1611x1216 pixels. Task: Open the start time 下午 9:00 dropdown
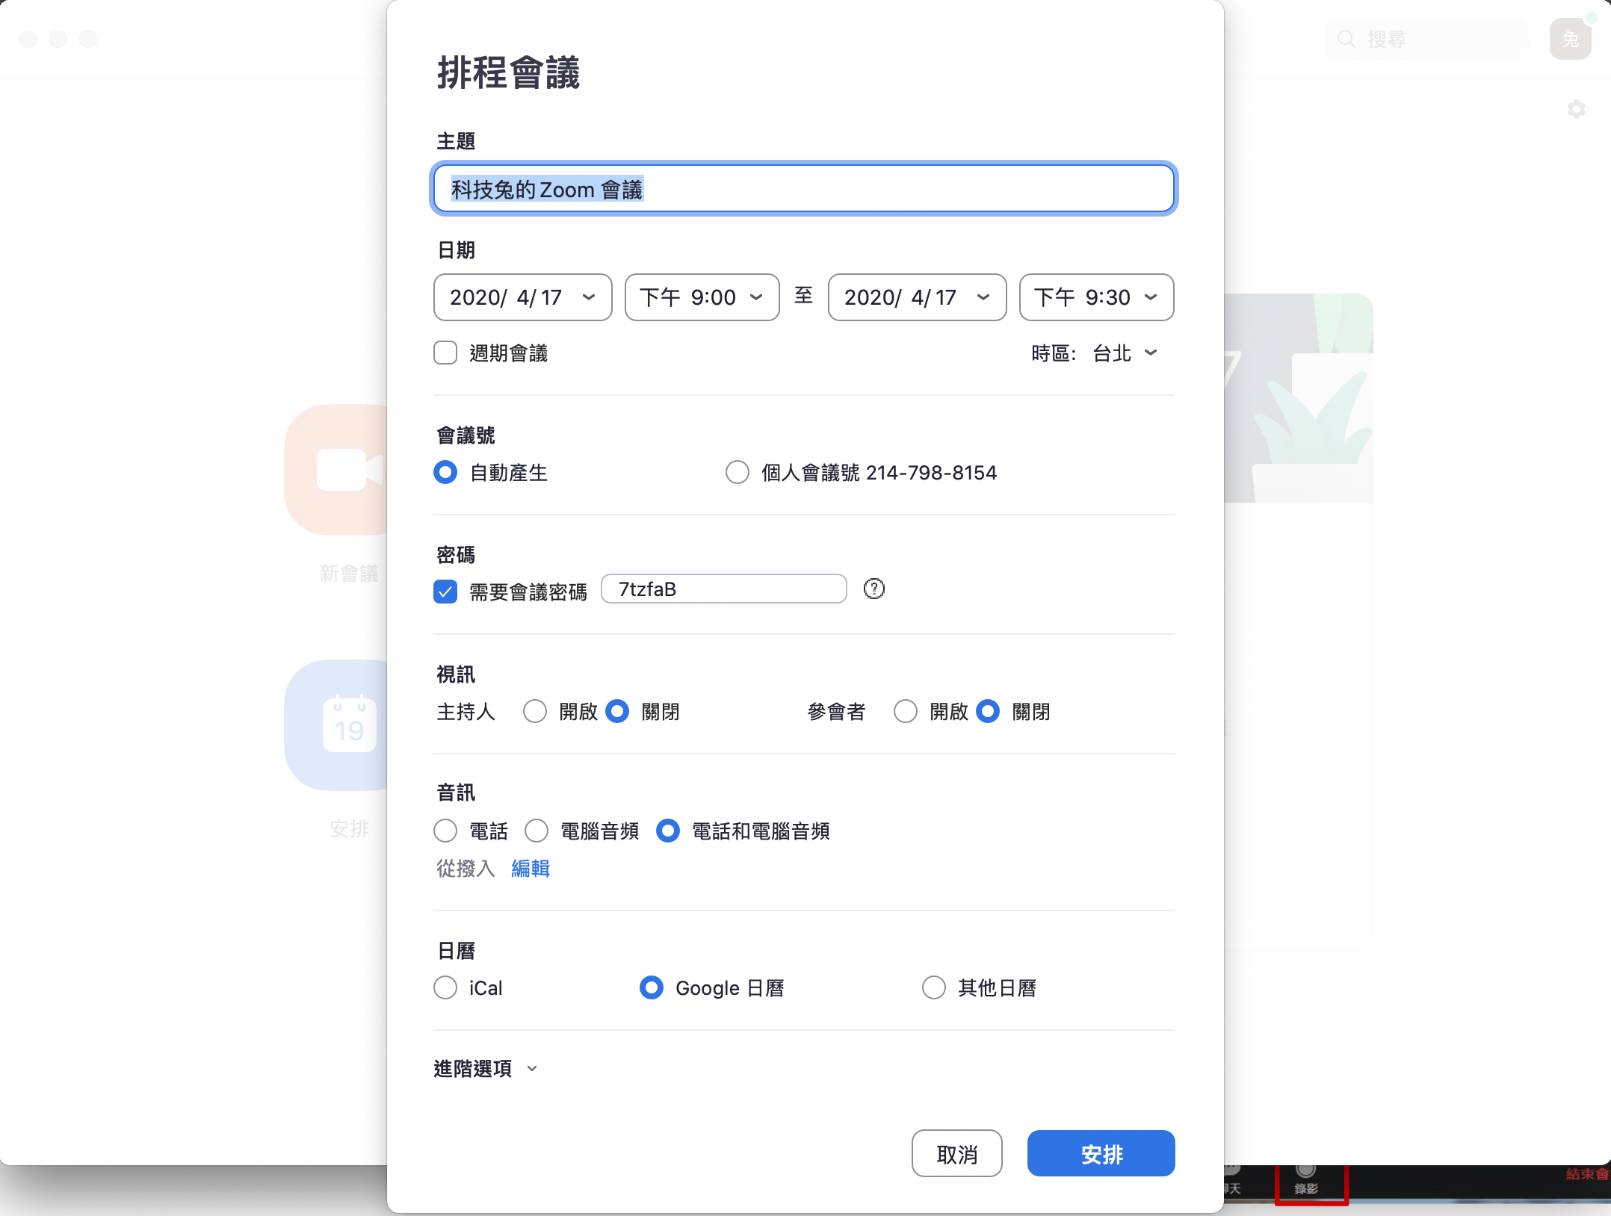pyautogui.click(x=702, y=297)
